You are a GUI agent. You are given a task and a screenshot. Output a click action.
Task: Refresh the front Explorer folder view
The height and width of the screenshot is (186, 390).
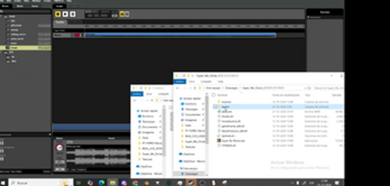[x=310, y=88]
